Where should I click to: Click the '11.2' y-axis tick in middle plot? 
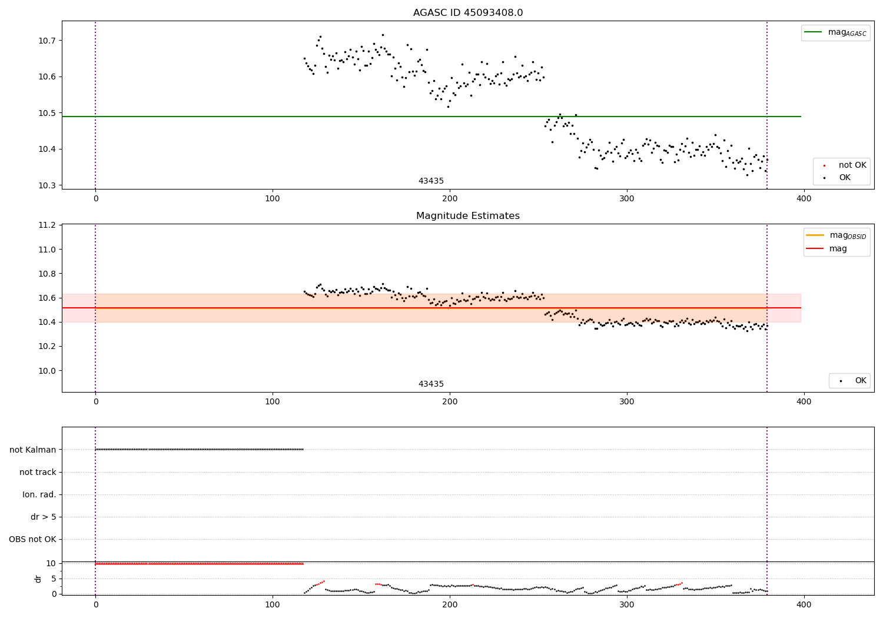click(x=48, y=225)
